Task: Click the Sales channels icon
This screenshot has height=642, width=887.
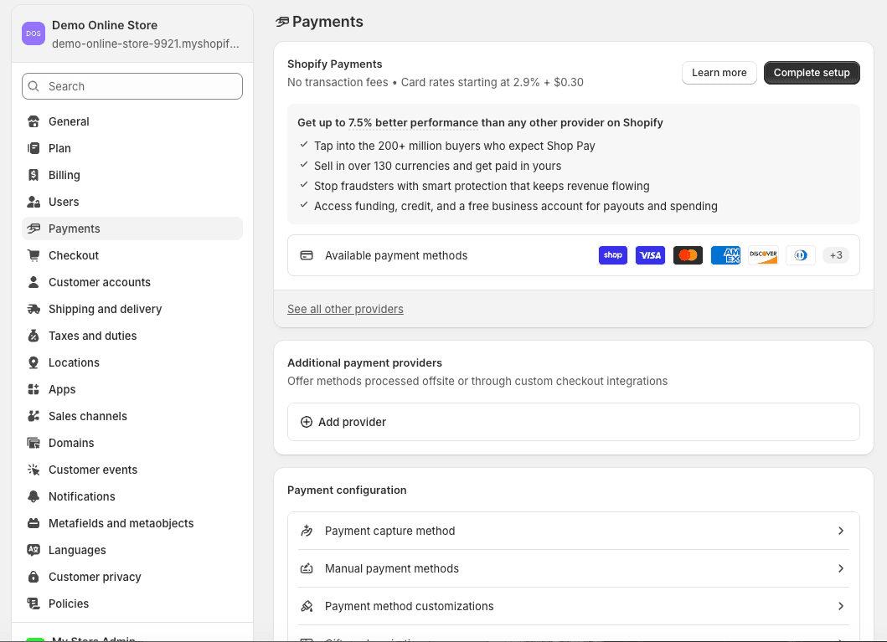Action: tap(34, 416)
